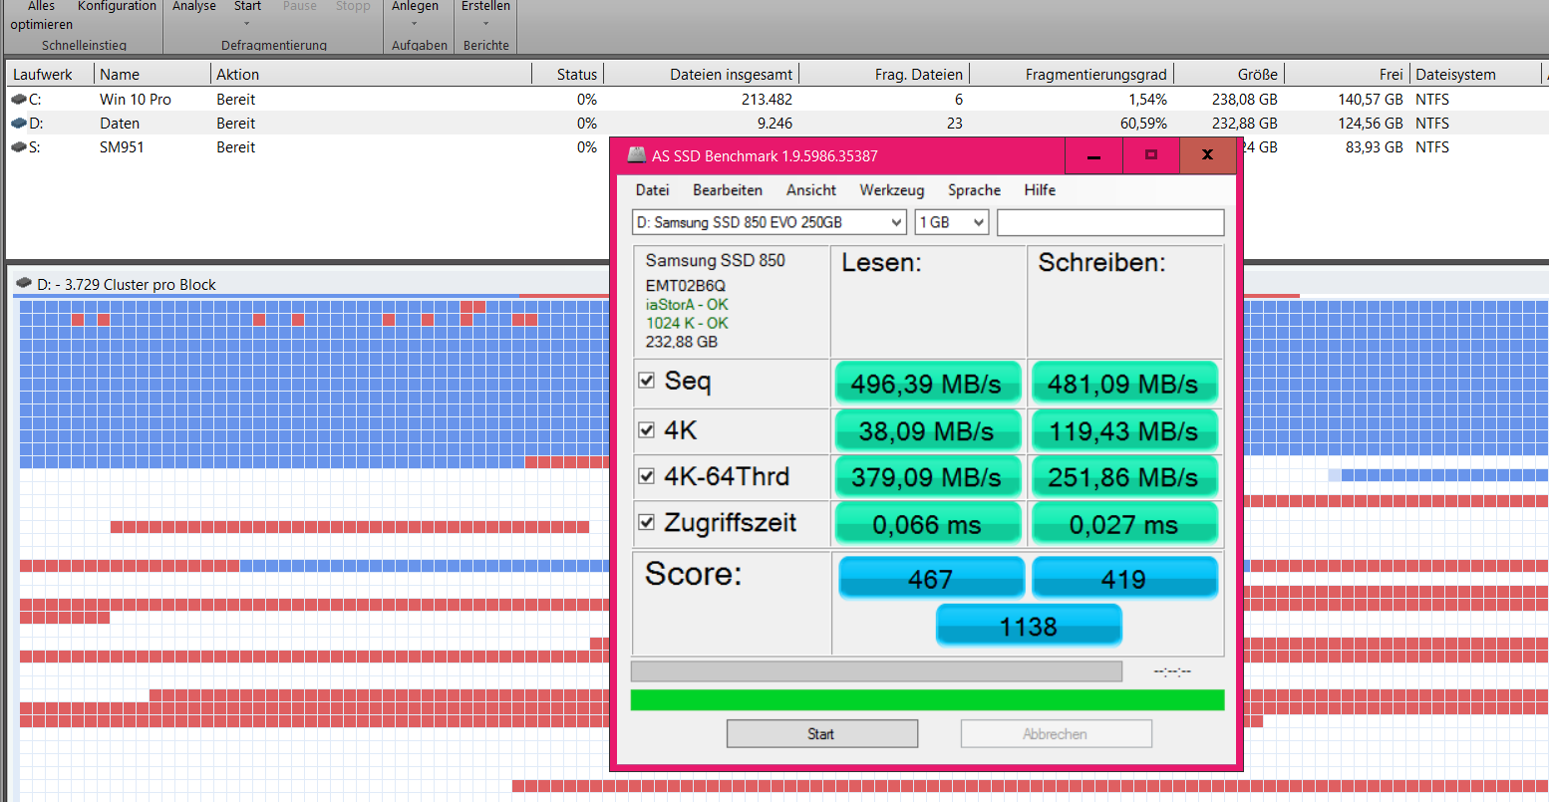This screenshot has width=1549, height=802.
Task: Minimize the AS SSD Benchmark window
Action: 1093,156
